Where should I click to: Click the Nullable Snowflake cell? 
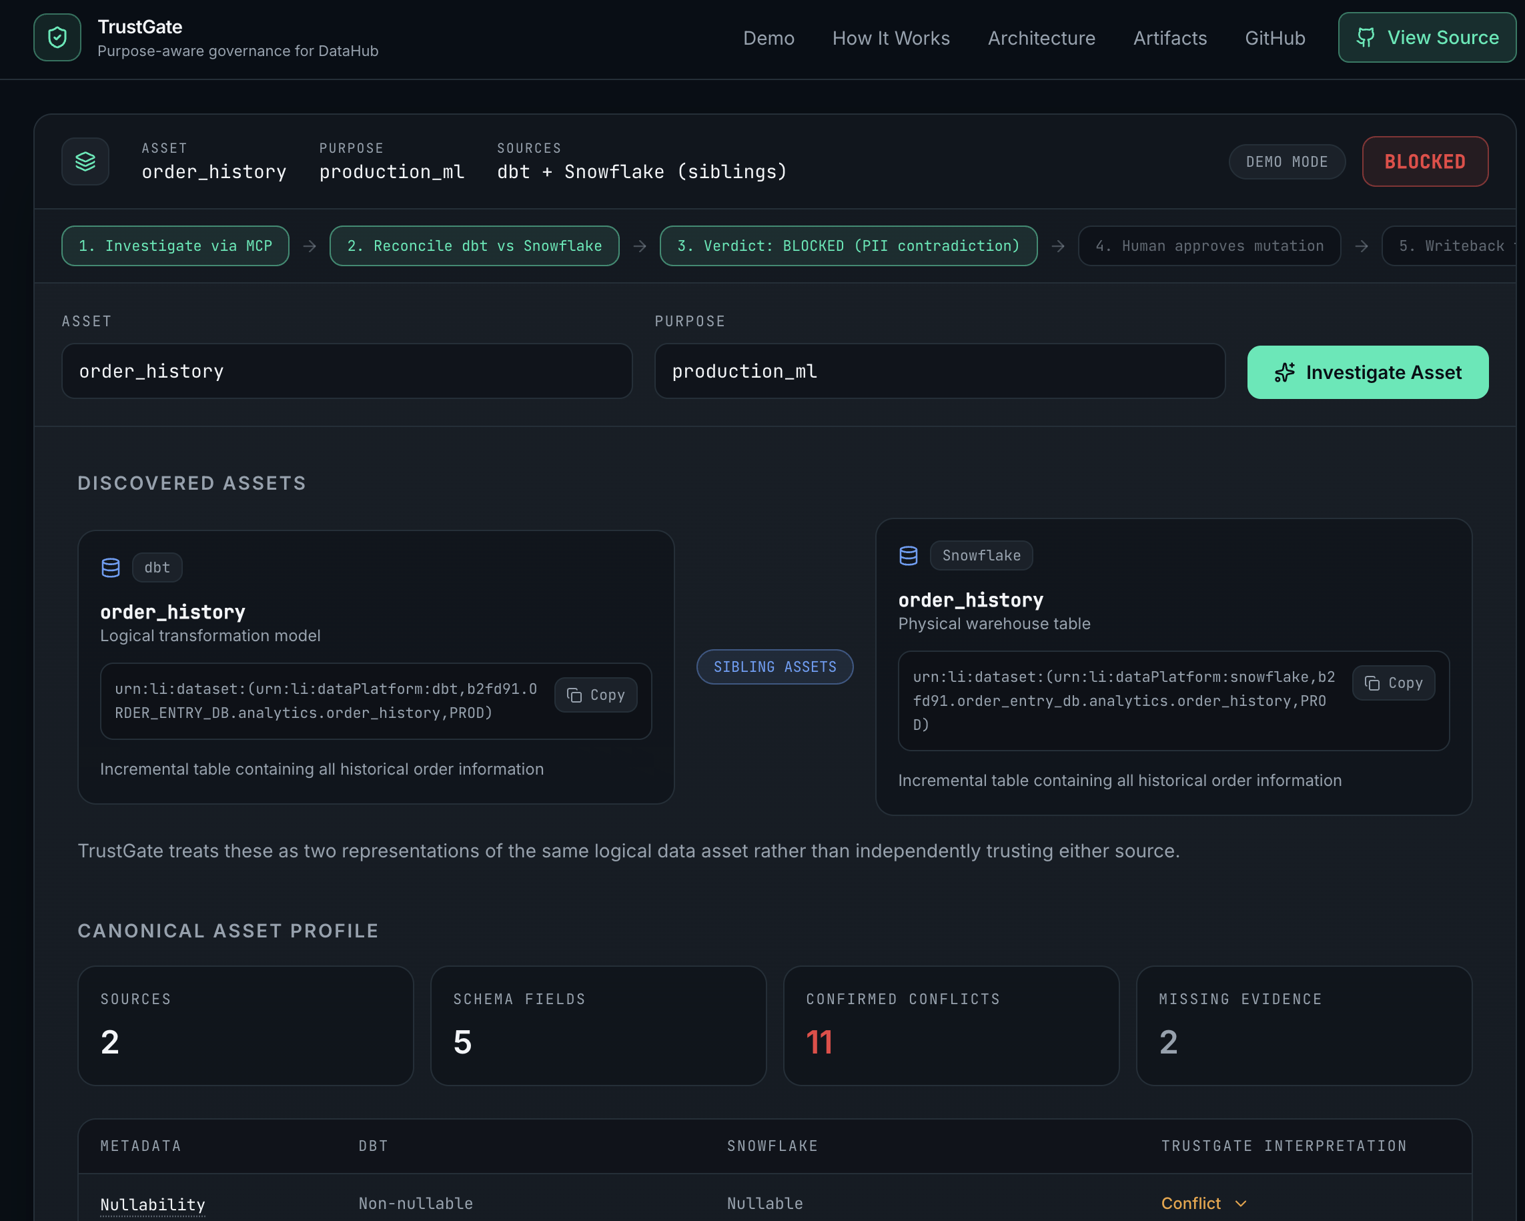765,1203
